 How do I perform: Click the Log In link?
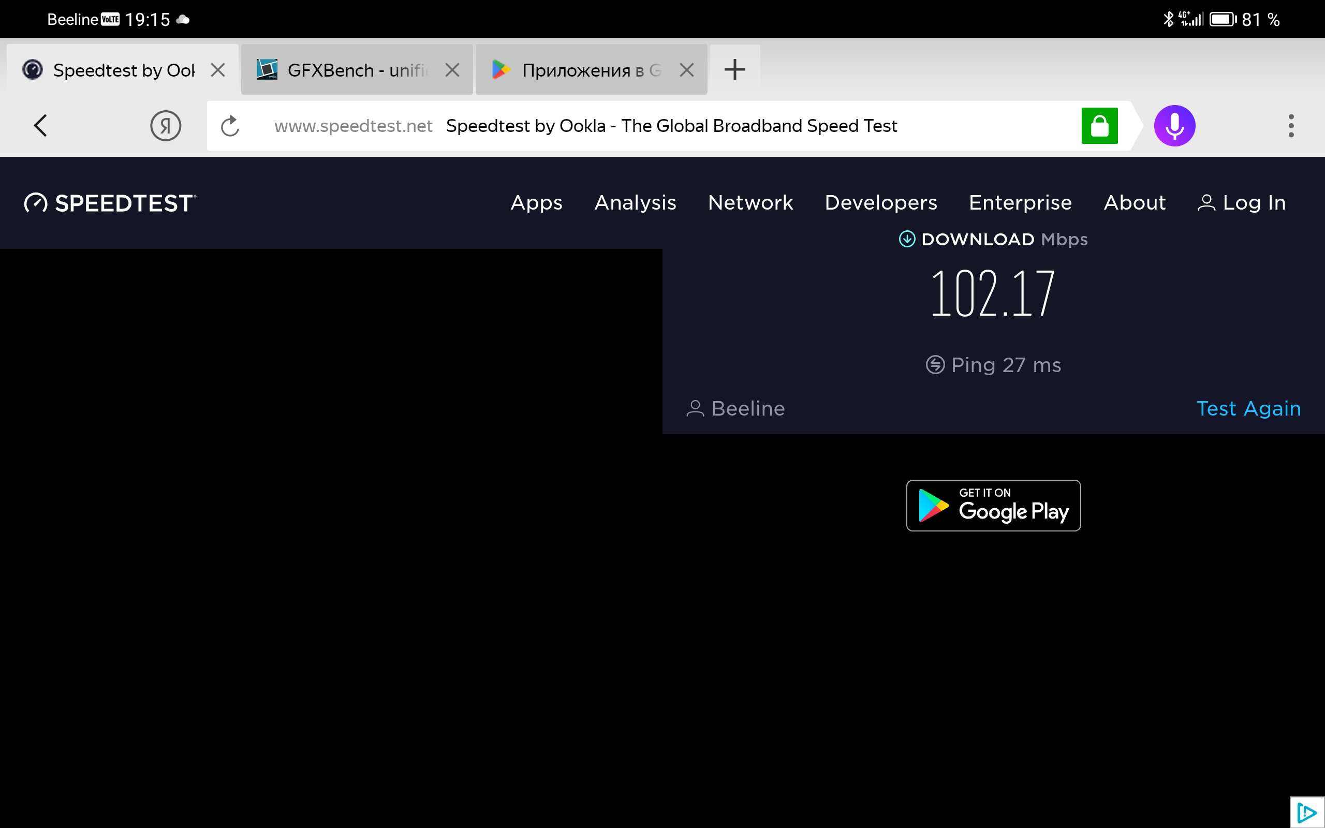coord(1241,203)
